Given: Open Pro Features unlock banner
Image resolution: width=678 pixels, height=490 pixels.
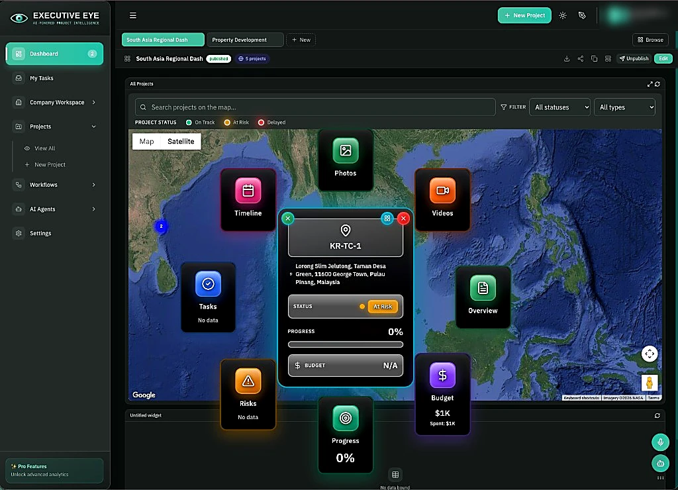Looking at the screenshot, I should [54, 471].
